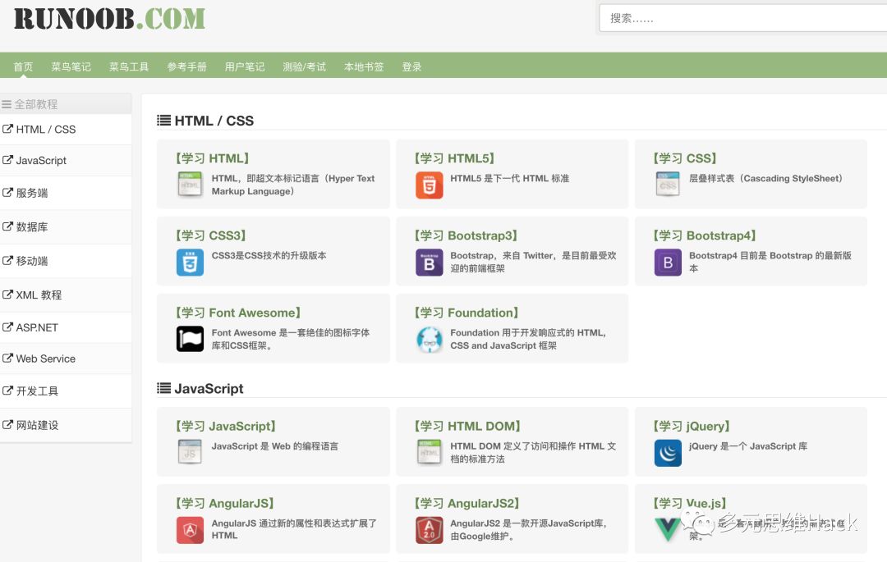Click external-link icon beside XML 教程
This screenshot has height=562, width=887.
(7, 295)
